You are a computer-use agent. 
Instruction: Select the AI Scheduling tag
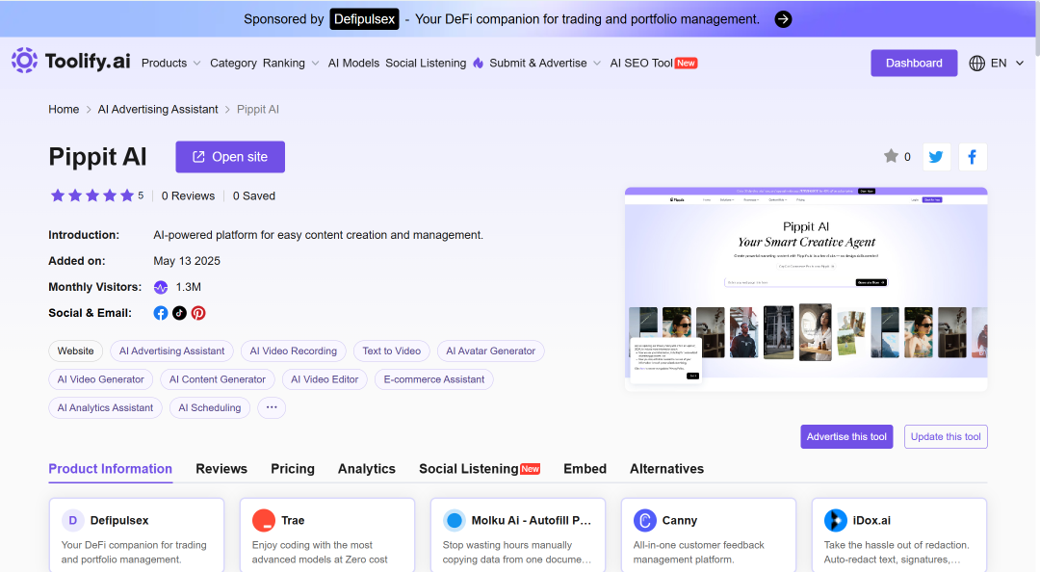[x=210, y=407]
